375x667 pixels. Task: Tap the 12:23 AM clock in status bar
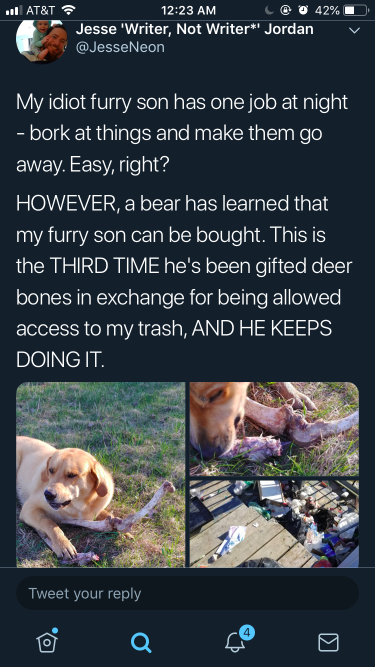tap(189, 10)
